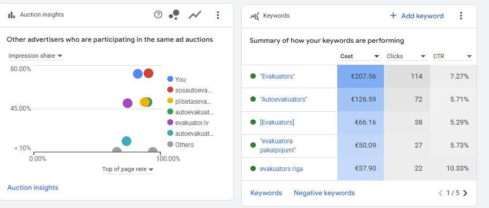Click 5.71% CTR cell
Image resolution: width=489 pixels, height=208 pixels.
pos(454,99)
